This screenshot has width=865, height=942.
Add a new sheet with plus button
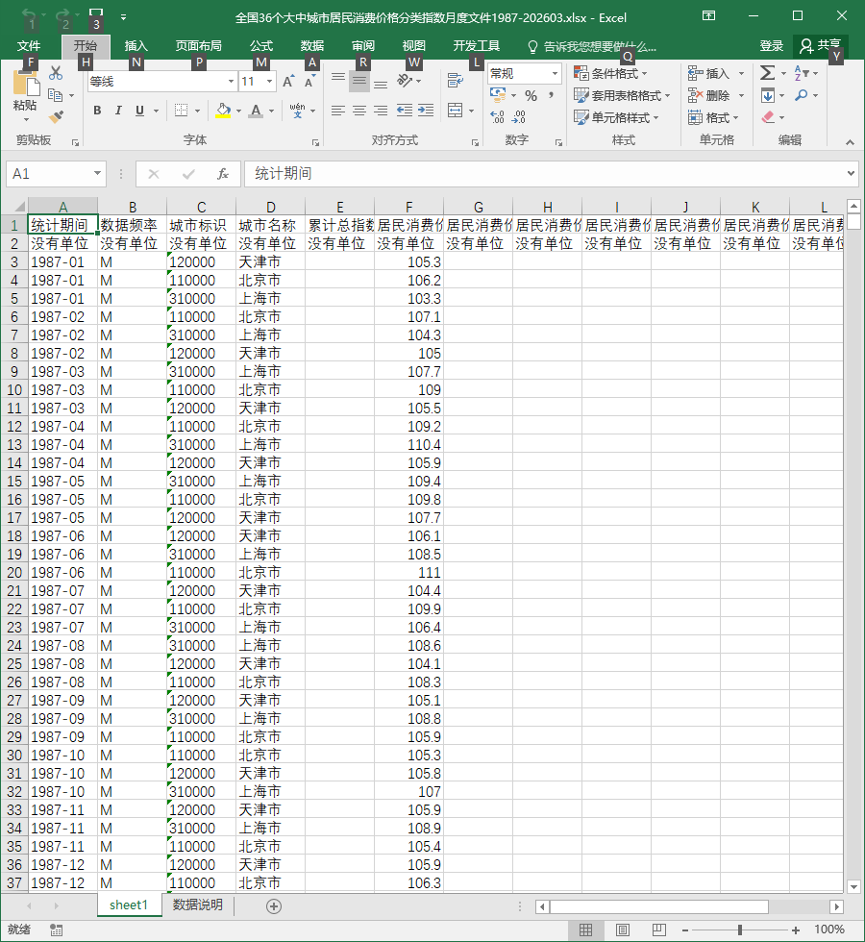click(x=274, y=905)
